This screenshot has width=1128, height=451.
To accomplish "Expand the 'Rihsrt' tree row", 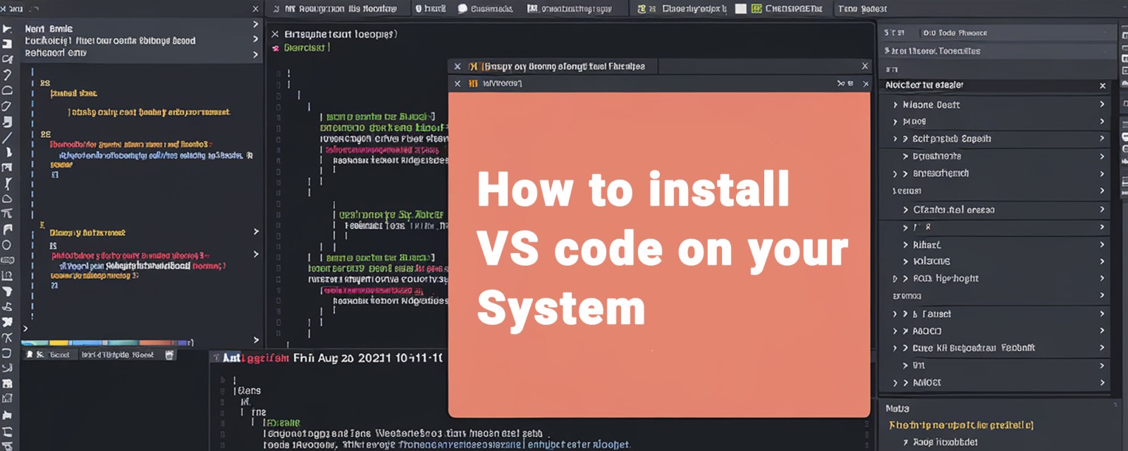I will 905,245.
